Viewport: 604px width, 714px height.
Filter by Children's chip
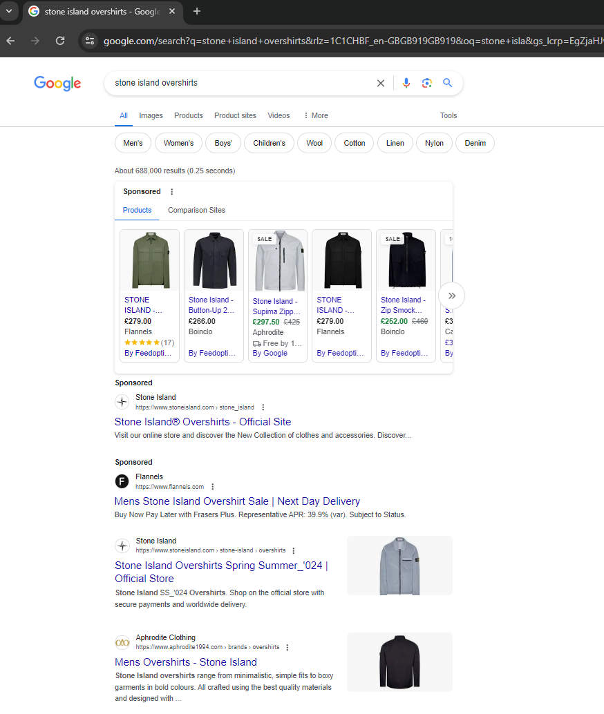[x=269, y=143]
